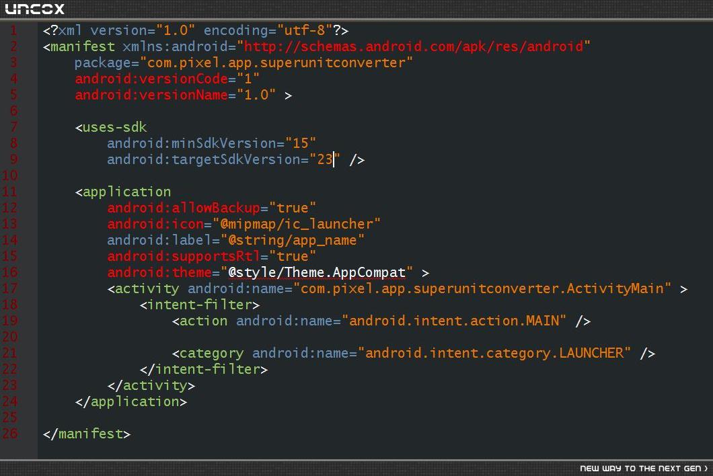Click the package name com.pixel.app.superunitconverter on line 3
This screenshot has height=476, width=713.
(x=276, y=63)
